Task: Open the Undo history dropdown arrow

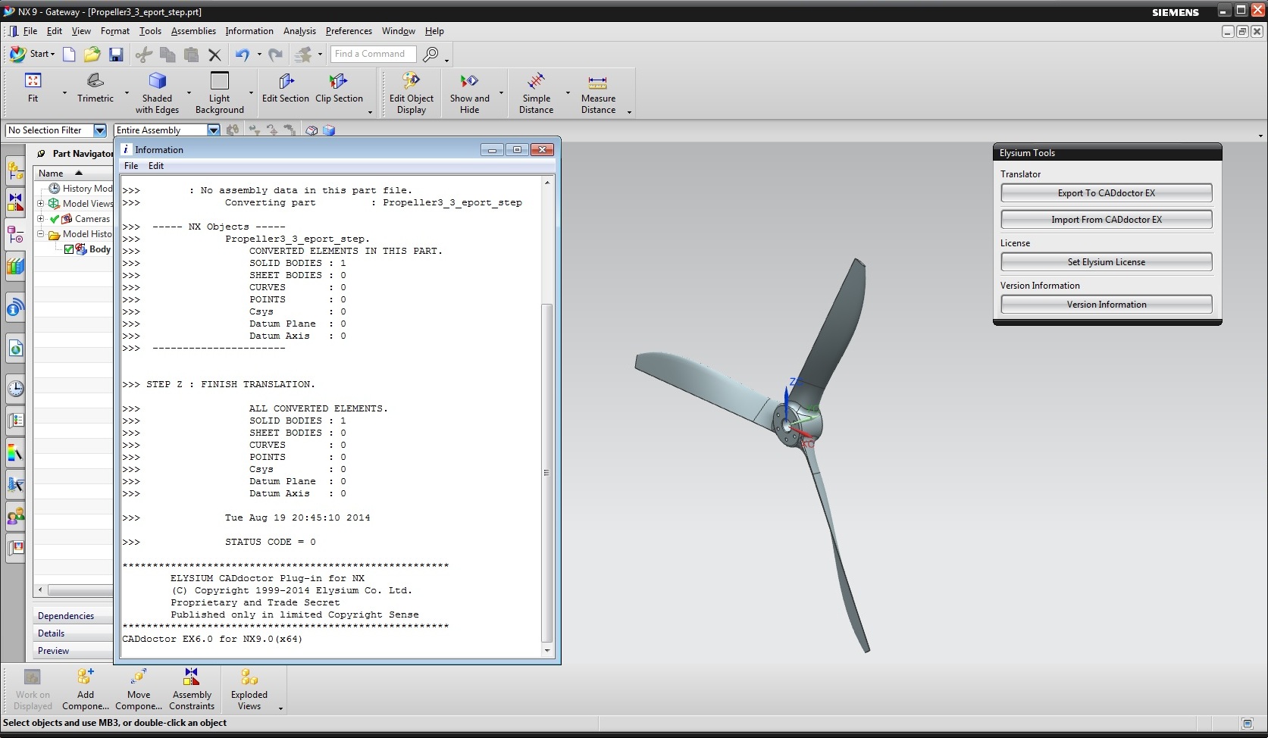Action: pyautogui.click(x=259, y=54)
